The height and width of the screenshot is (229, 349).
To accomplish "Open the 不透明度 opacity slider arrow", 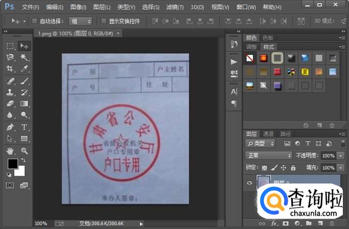I will coord(340,155).
